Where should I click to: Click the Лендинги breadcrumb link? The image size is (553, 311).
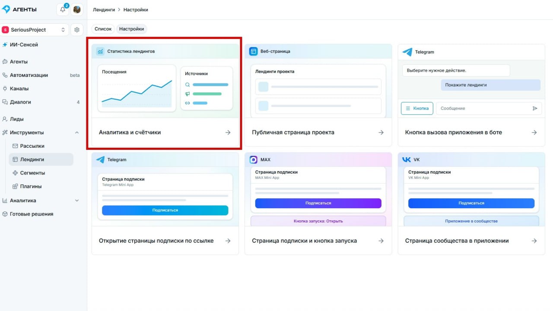click(104, 10)
